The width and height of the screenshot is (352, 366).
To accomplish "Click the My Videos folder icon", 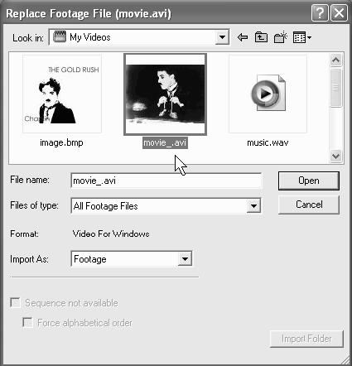I will tap(60, 36).
